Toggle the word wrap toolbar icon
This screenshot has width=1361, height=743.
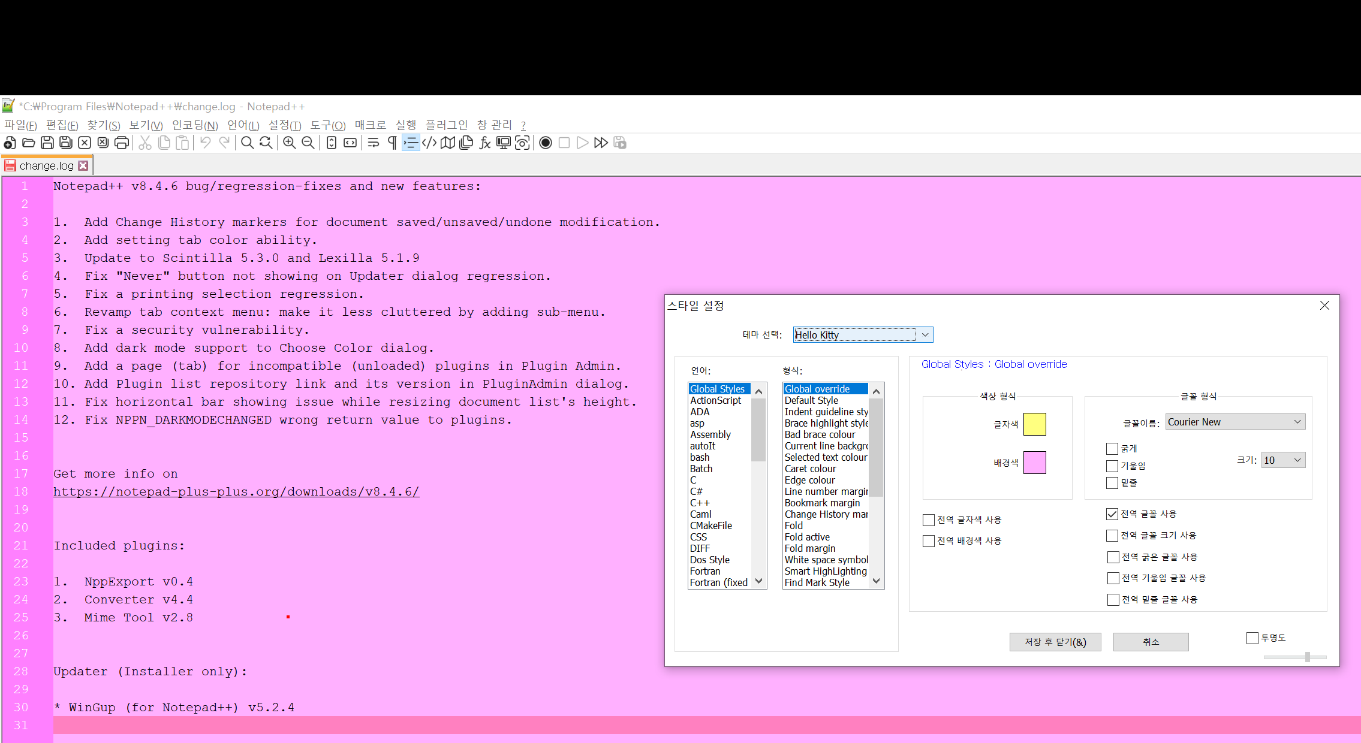coord(374,143)
